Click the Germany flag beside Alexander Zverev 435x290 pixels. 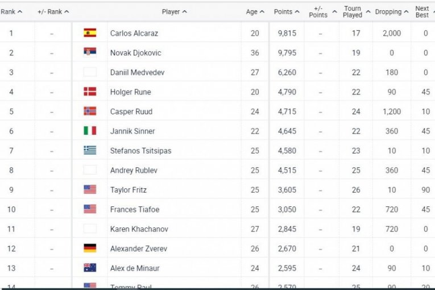(90, 248)
